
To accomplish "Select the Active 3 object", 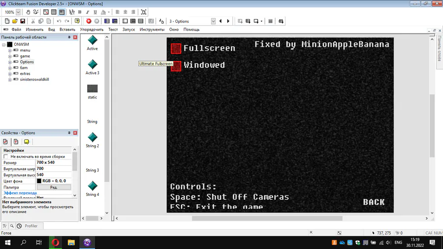I will 93,67.
